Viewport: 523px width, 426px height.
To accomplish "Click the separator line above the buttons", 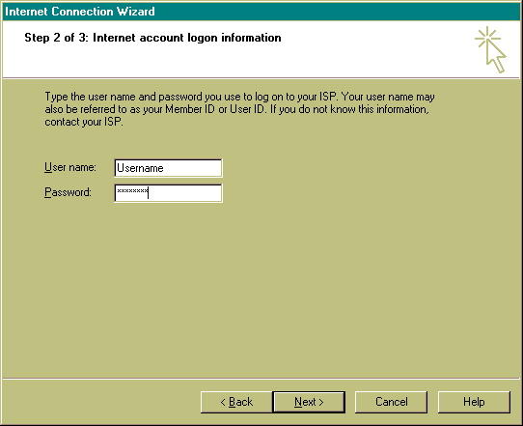I will coord(261,379).
